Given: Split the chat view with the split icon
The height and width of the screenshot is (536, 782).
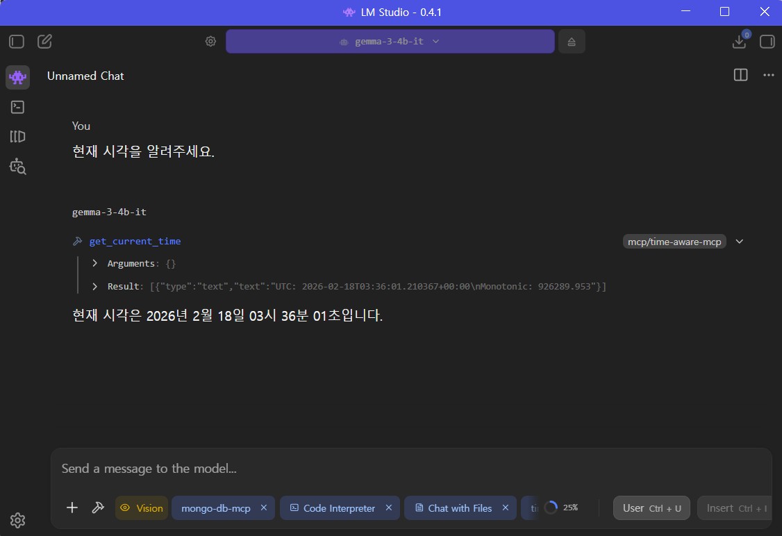Looking at the screenshot, I should [x=740, y=75].
